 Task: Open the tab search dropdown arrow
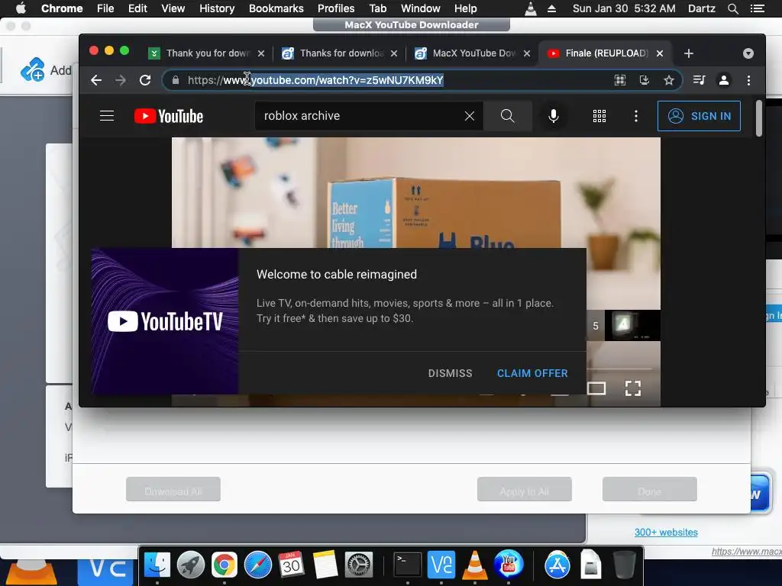748,53
